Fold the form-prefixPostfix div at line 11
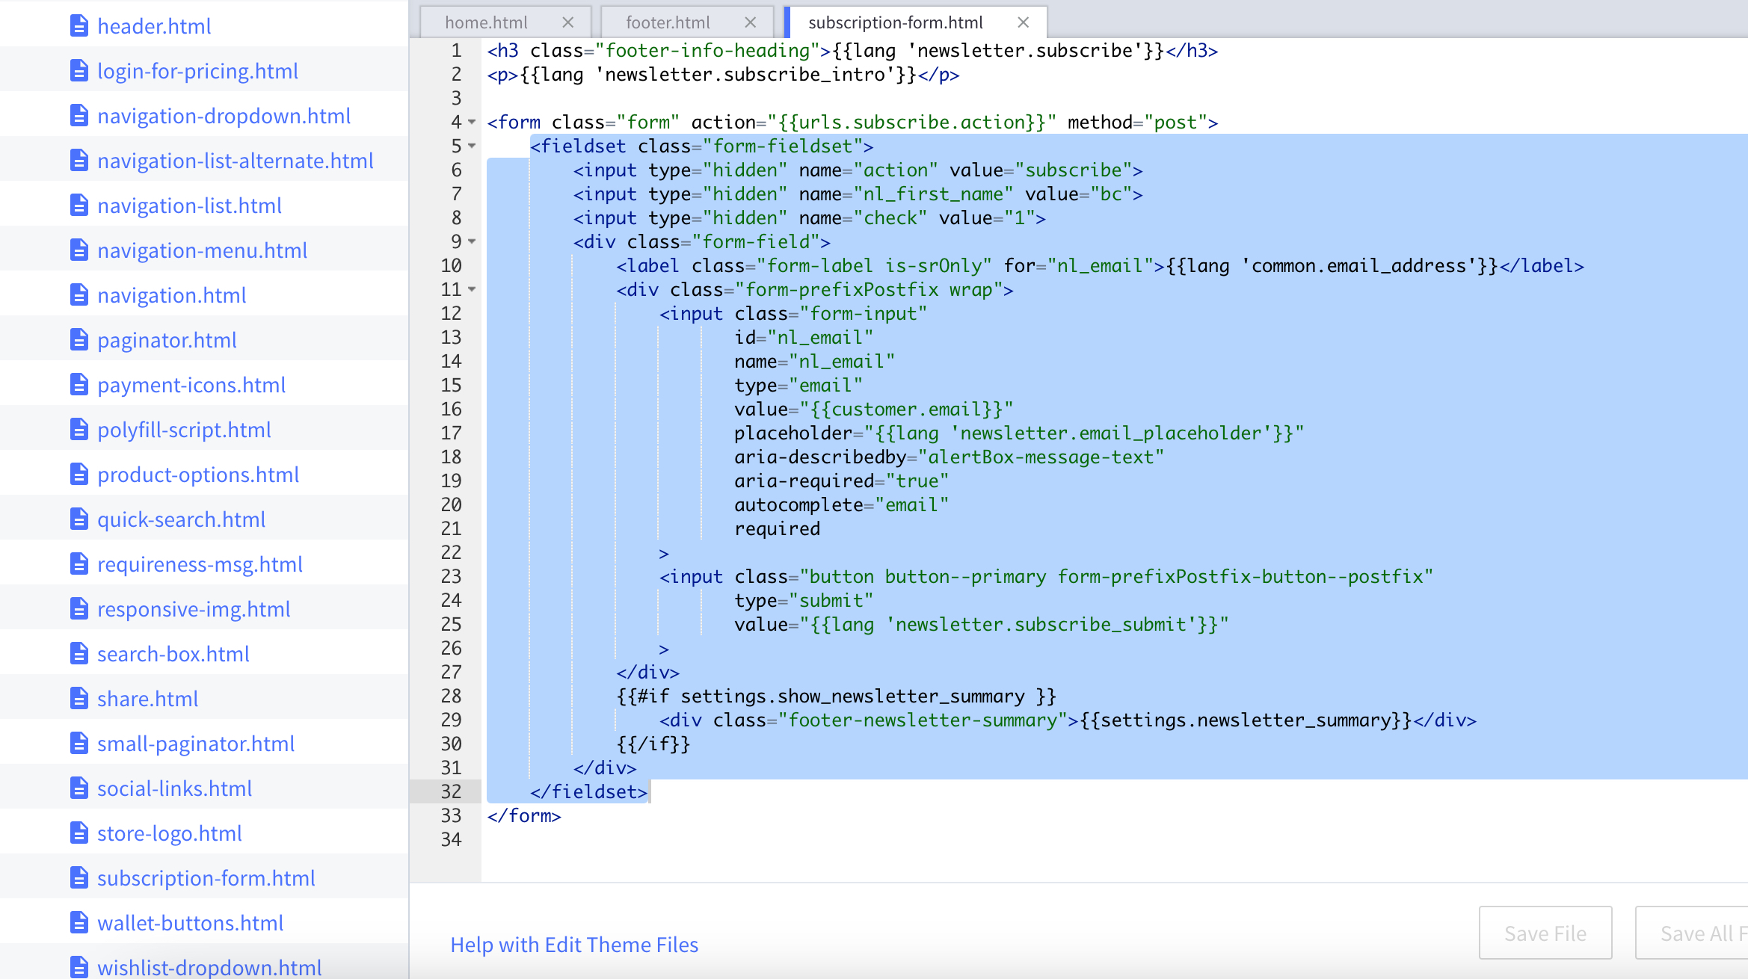Screen dimensions: 1748x979 472,289
